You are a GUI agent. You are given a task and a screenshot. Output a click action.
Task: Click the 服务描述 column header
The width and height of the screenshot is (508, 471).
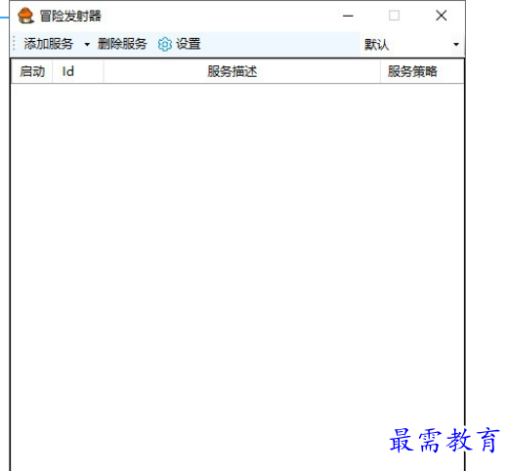pyautogui.click(x=242, y=71)
